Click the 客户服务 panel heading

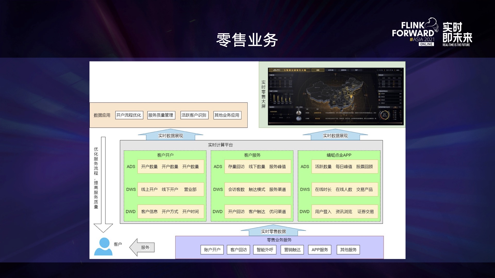[252, 155]
